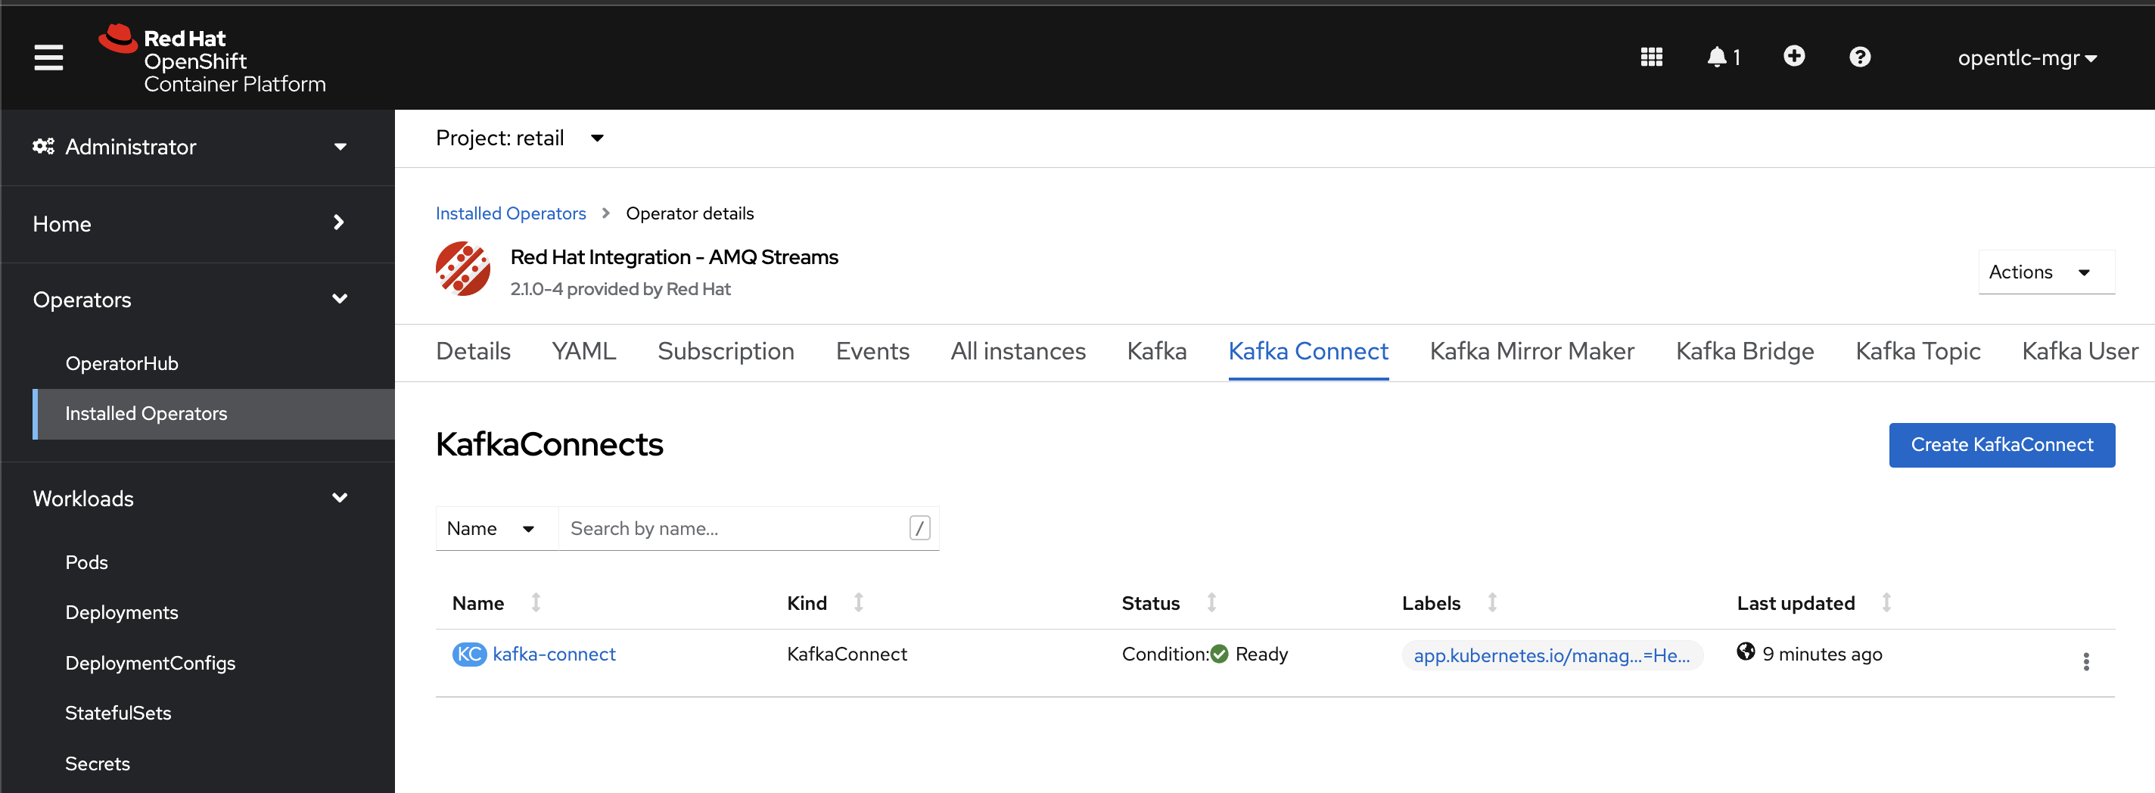Viewport: 2155px width, 793px height.
Task: Open the opentlc-mgr user menu
Action: 2026,58
